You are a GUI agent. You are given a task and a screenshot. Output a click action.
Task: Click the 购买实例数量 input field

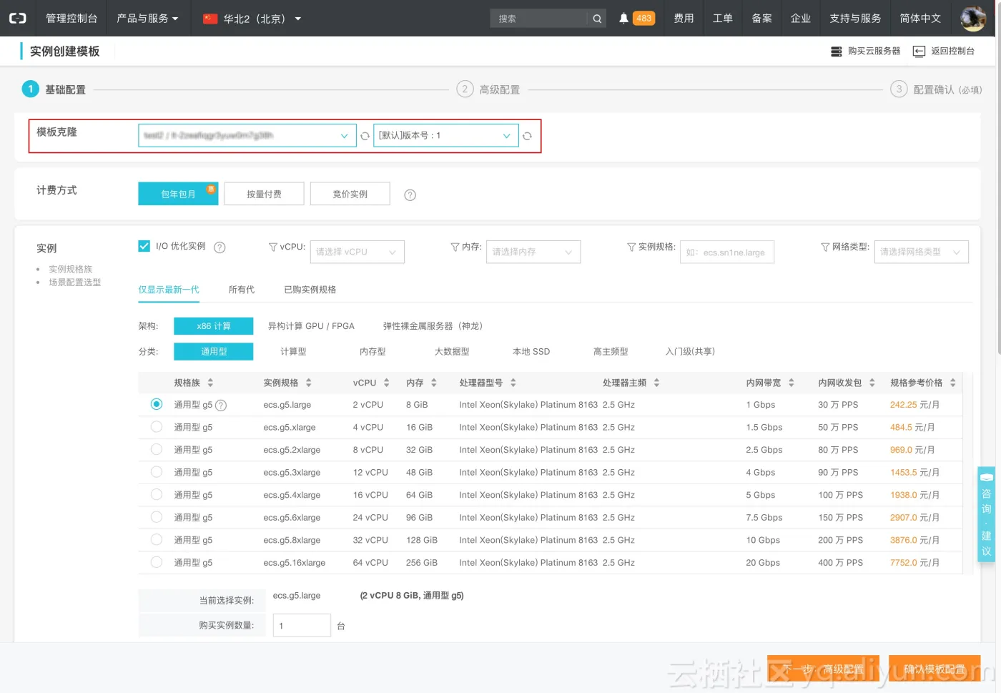click(x=302, y=626)
